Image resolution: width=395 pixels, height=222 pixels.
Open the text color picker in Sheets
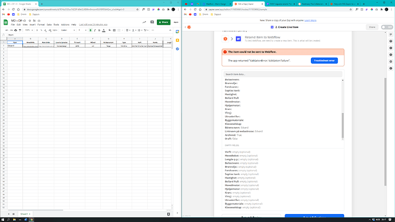pyautogui.click(x=104, y=30)
